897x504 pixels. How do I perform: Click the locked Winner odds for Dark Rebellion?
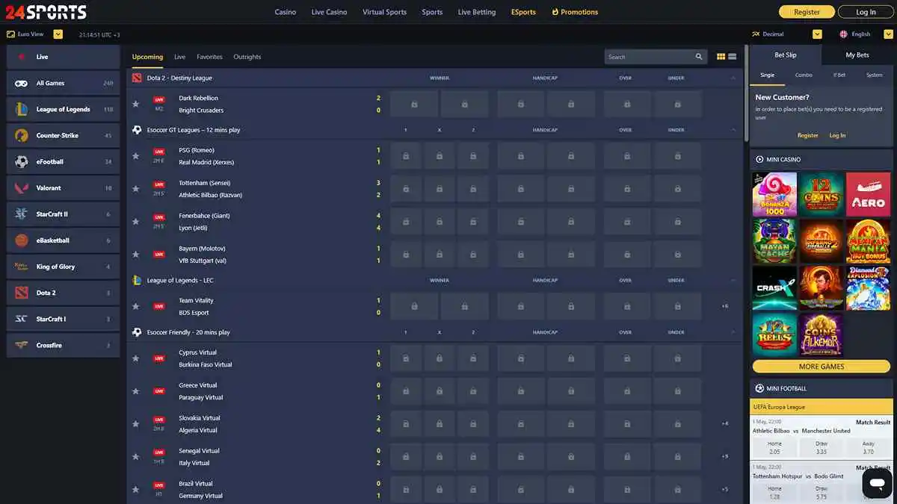[414, 104]
